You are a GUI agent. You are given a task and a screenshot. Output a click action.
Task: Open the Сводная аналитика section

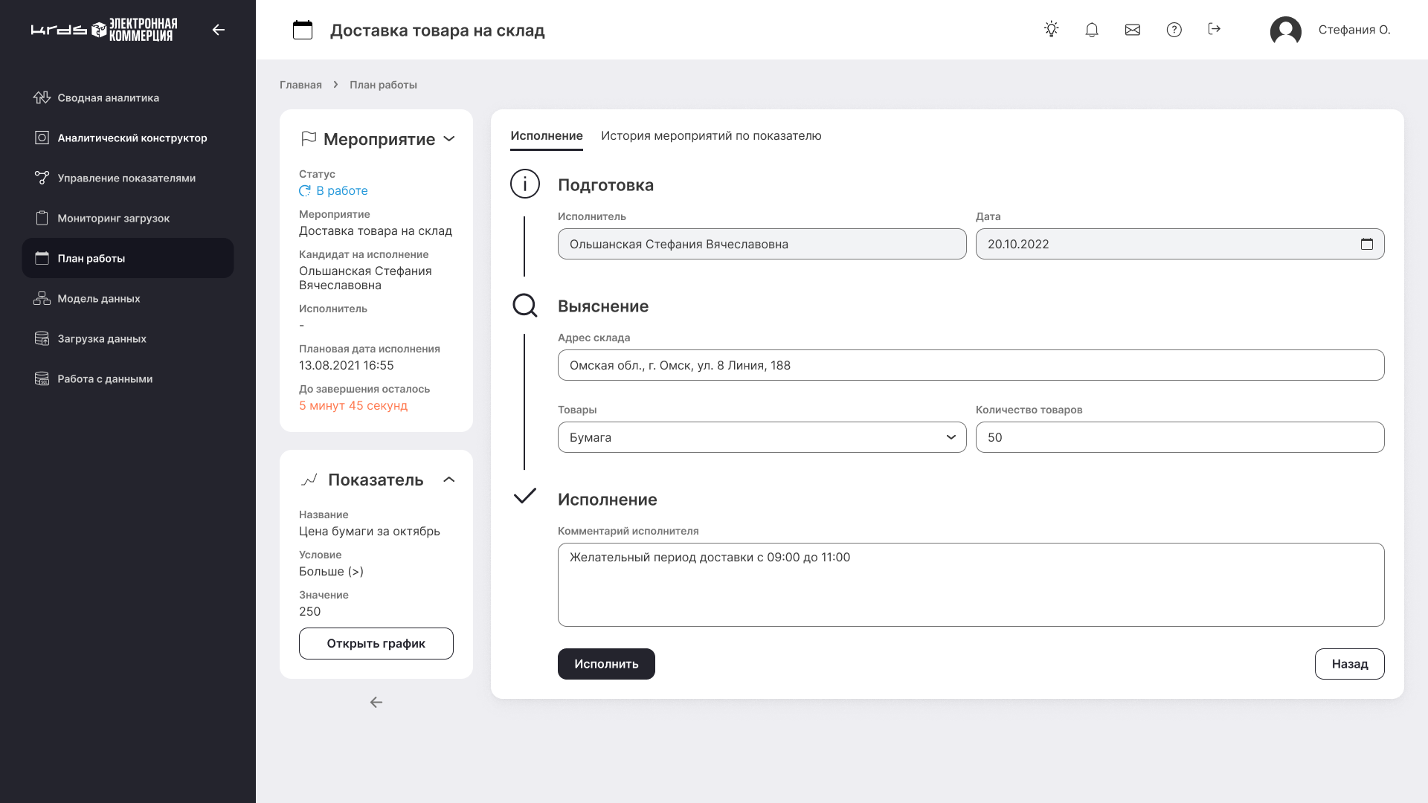[x=108, y=97]
